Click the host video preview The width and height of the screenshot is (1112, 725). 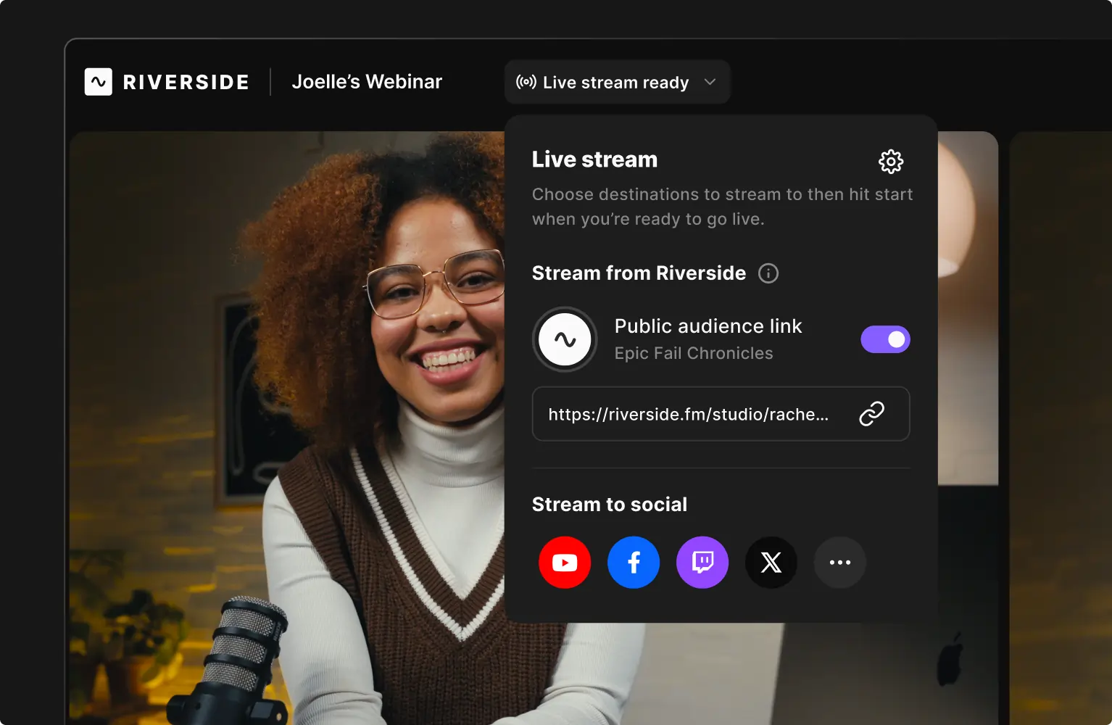coord(286,428)
